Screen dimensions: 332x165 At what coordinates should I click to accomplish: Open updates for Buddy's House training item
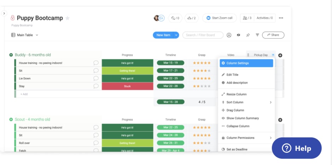(x=96, y=63)
